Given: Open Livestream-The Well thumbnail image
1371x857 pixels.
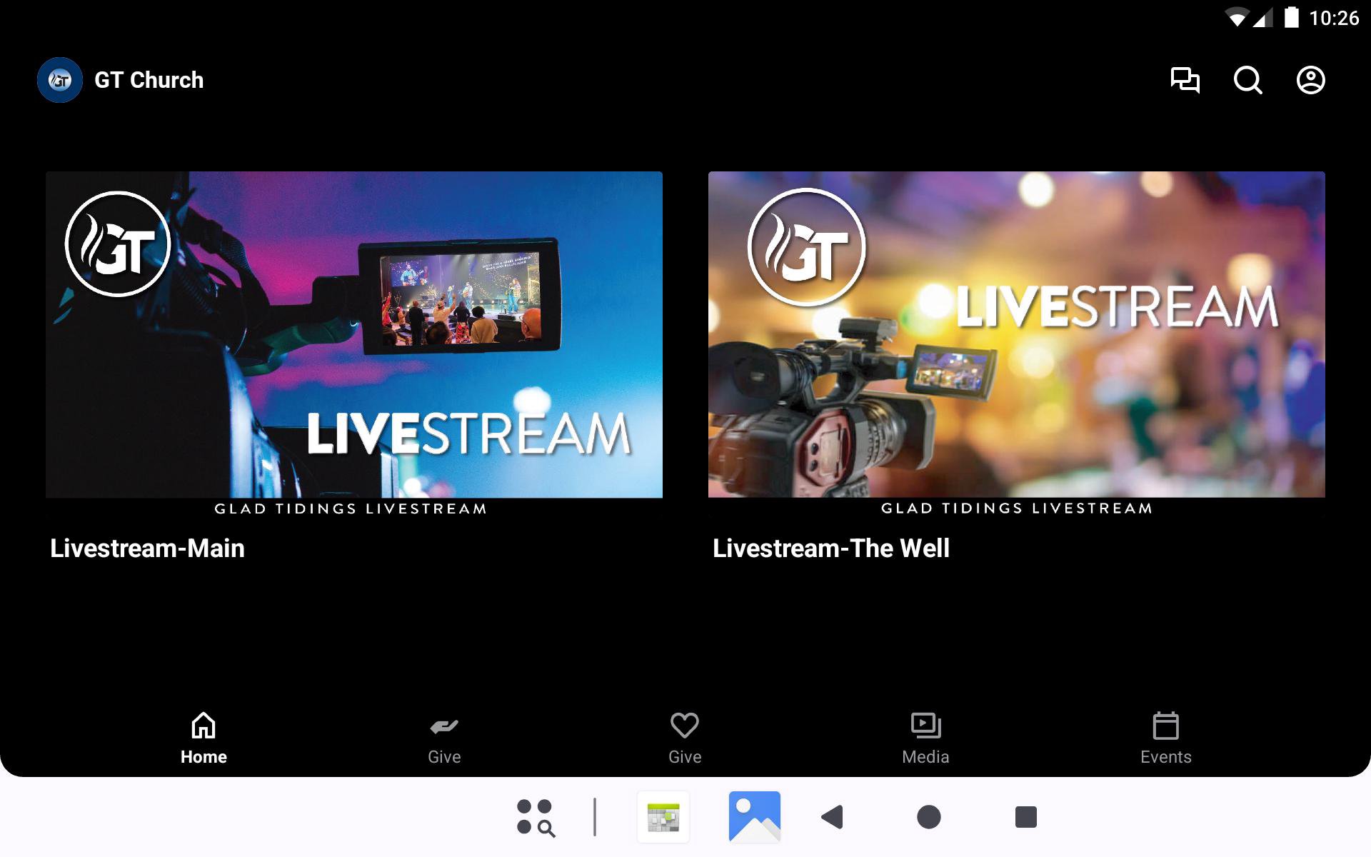Looking at the screenshot, I should click(x=1016, y=334).
